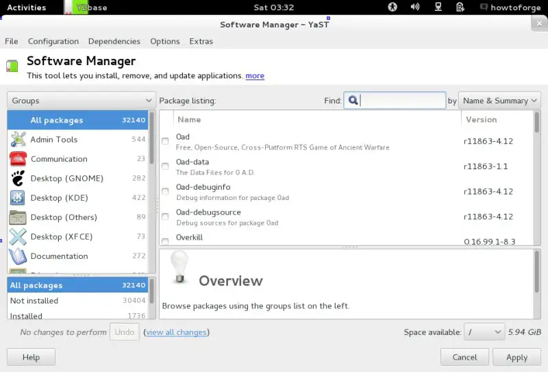
Task: Open the Extras menu
Action: tap(201, 41)
